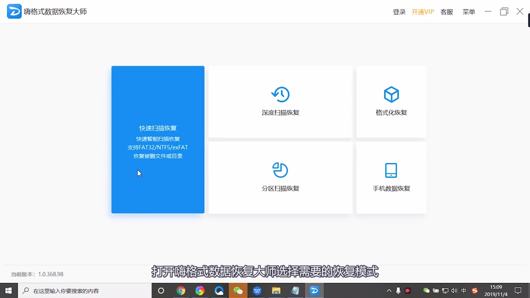Click the 恢复被删文件或目录 description line

(x=158, y=156)
